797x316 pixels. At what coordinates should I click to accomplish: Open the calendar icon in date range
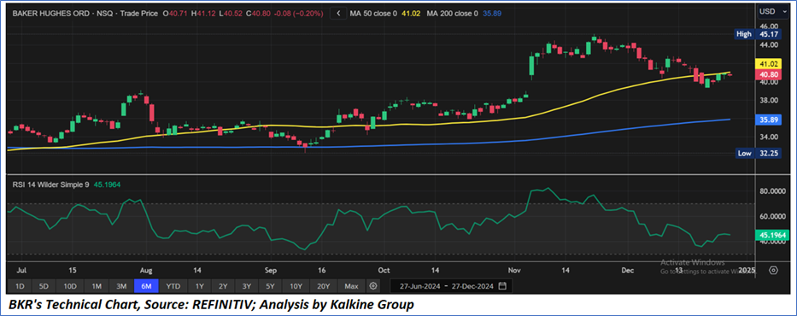point(502,286)
